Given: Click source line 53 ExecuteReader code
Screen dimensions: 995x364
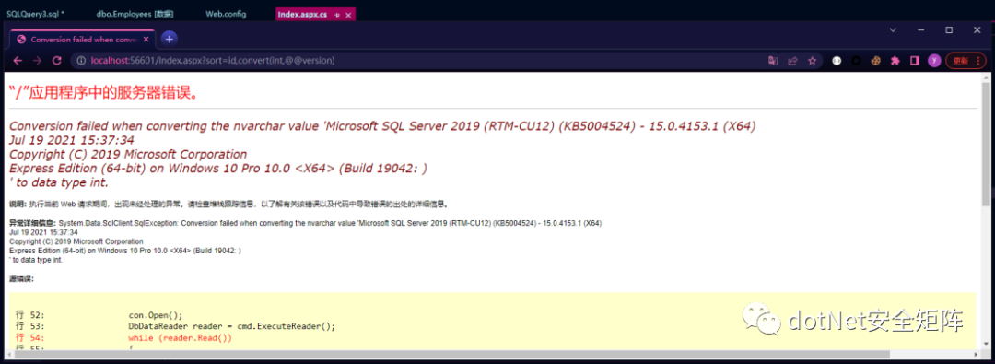Looking at the screenshot, I should (x=231, y=326).
